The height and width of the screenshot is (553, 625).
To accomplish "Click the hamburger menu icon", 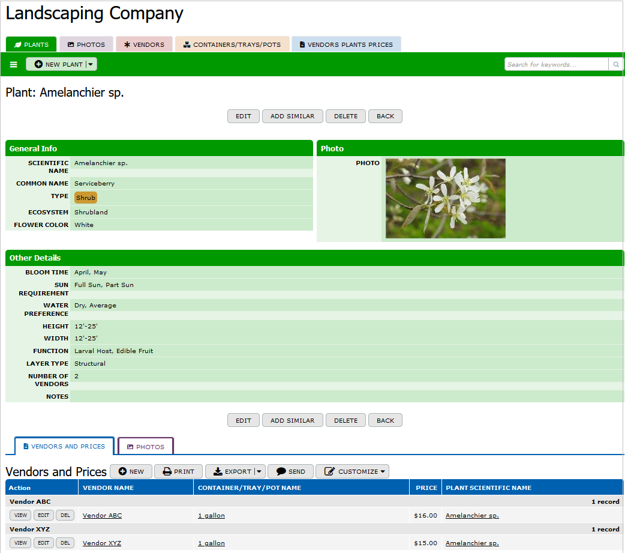I will pos(14,64).
